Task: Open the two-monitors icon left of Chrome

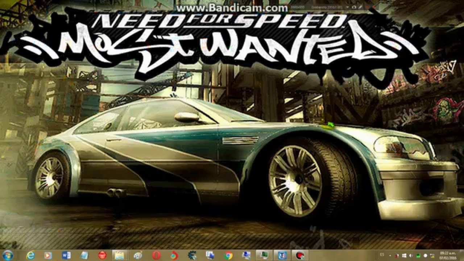Action: [x=210, y=255]
